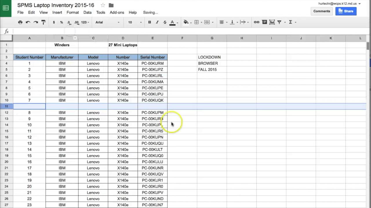Open the Arial font dropdown
This screenshot has width=371, height=208.
pos(107,22)
